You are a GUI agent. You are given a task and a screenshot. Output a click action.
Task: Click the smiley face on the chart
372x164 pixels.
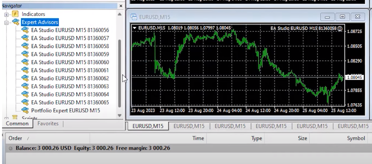click(340, 29)
